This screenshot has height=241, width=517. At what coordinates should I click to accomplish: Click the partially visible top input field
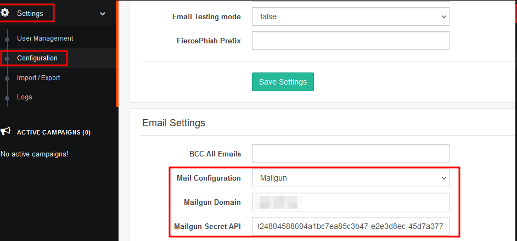(x=350, y=3)
